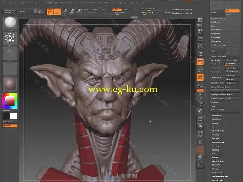Click the Del Hidden button
Viewport: 243px width, 182px height.
pos(218,60)
